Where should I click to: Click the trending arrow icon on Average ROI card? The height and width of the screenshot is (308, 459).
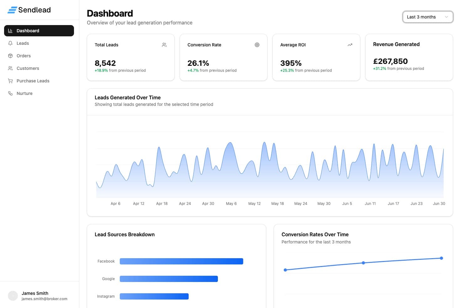(x=350, y=45)
